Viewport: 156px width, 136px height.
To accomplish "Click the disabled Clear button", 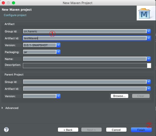I will point(141,96).
